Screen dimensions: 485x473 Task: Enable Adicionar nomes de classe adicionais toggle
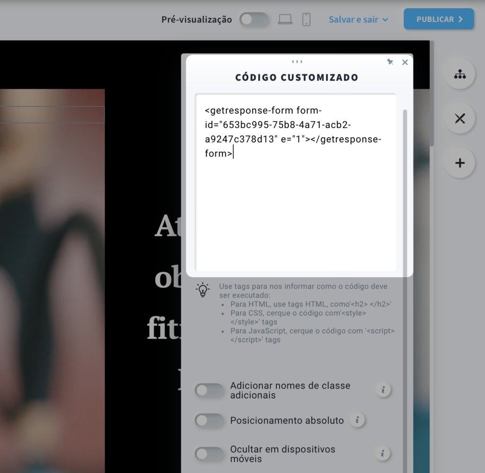pos(209,390)
